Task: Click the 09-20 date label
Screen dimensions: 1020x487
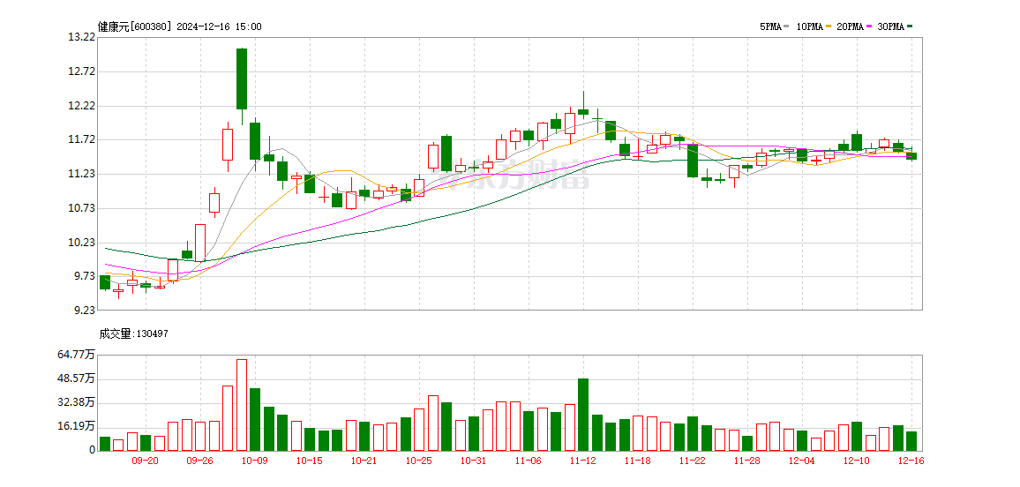Action: pos(145,461)
